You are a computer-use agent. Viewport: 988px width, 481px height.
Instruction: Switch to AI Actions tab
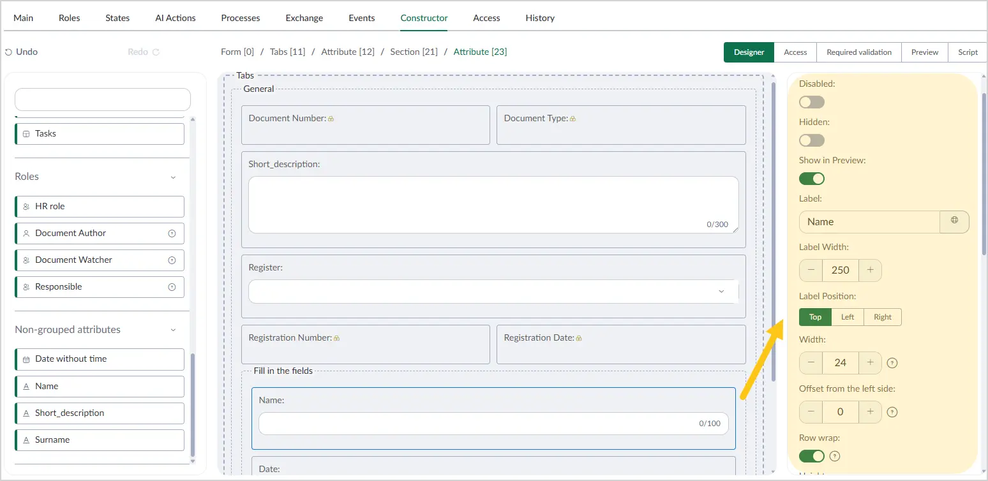point(176,18)
